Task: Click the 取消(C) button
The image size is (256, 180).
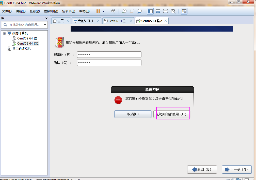Action: 133,114
